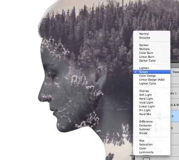Set blend mode to Multiply
The height and width of the screenshot is (160, 179).
pos(152,49)
